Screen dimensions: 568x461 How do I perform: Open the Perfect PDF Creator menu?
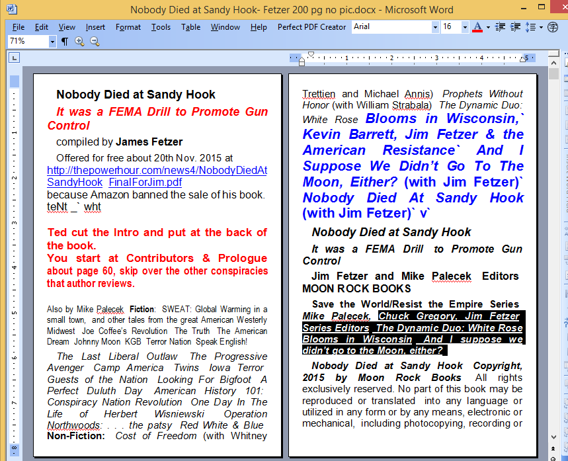[311, 27]
